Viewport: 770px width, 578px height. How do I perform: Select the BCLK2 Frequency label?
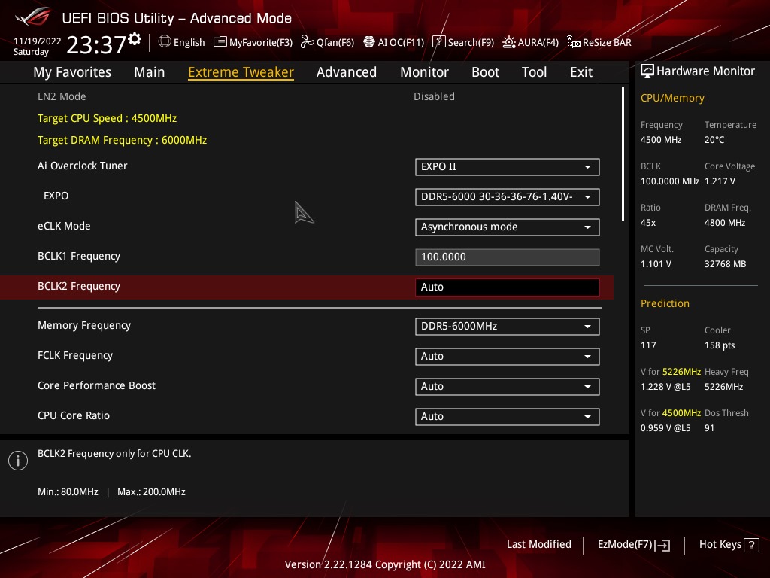click(79, 286)
